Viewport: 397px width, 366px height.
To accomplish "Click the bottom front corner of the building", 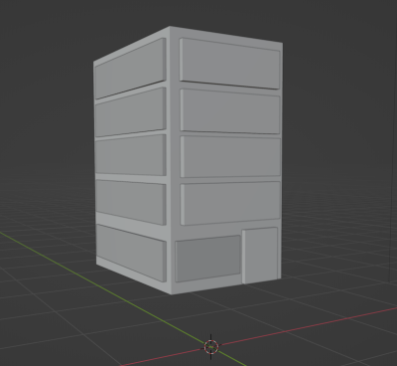I will pos(171,294).
